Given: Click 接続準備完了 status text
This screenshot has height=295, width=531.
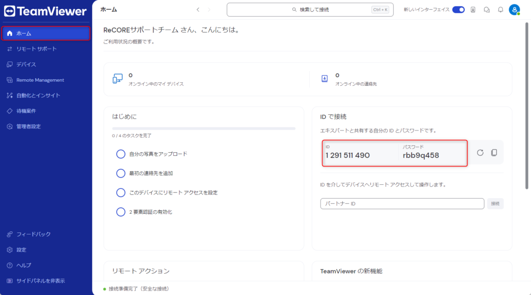Looking at the screenshot, I should click(139, 289).
